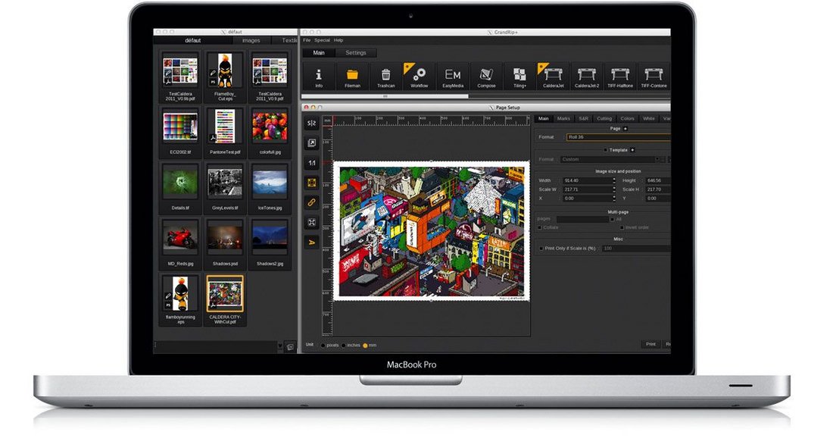Click the plus icon next to Page
The image size is (833, 438).
[x=626, y=129]
